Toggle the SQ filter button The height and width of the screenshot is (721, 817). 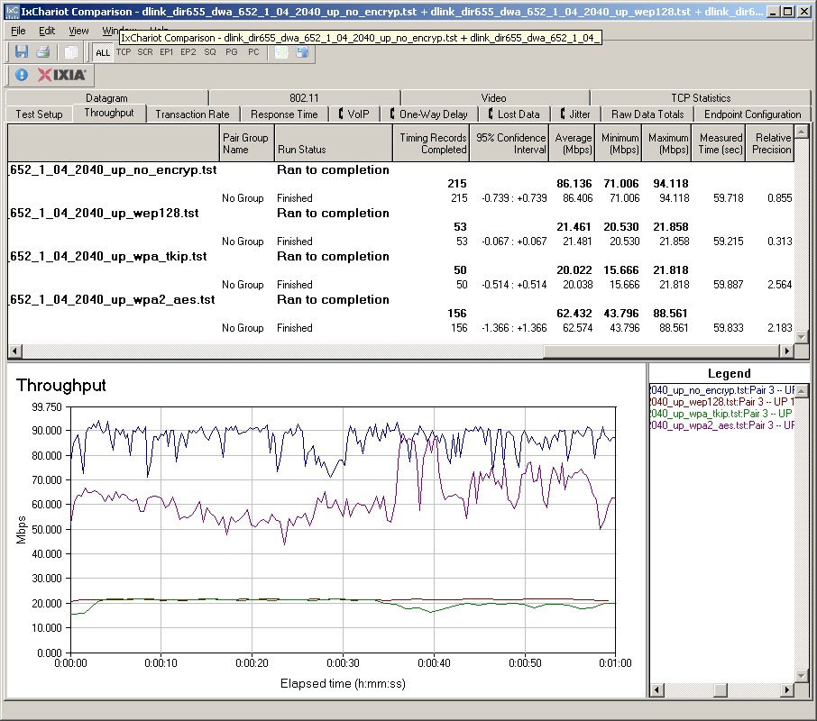click(x=210, y=52)
